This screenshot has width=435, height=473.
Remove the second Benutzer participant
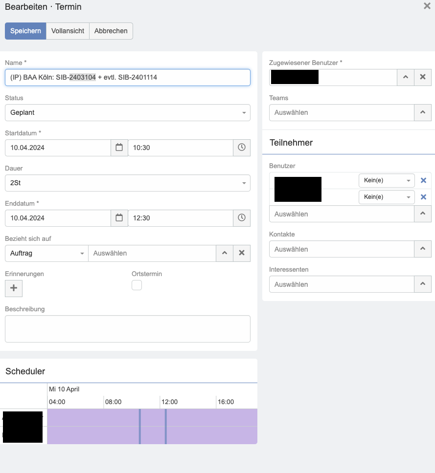423,197
